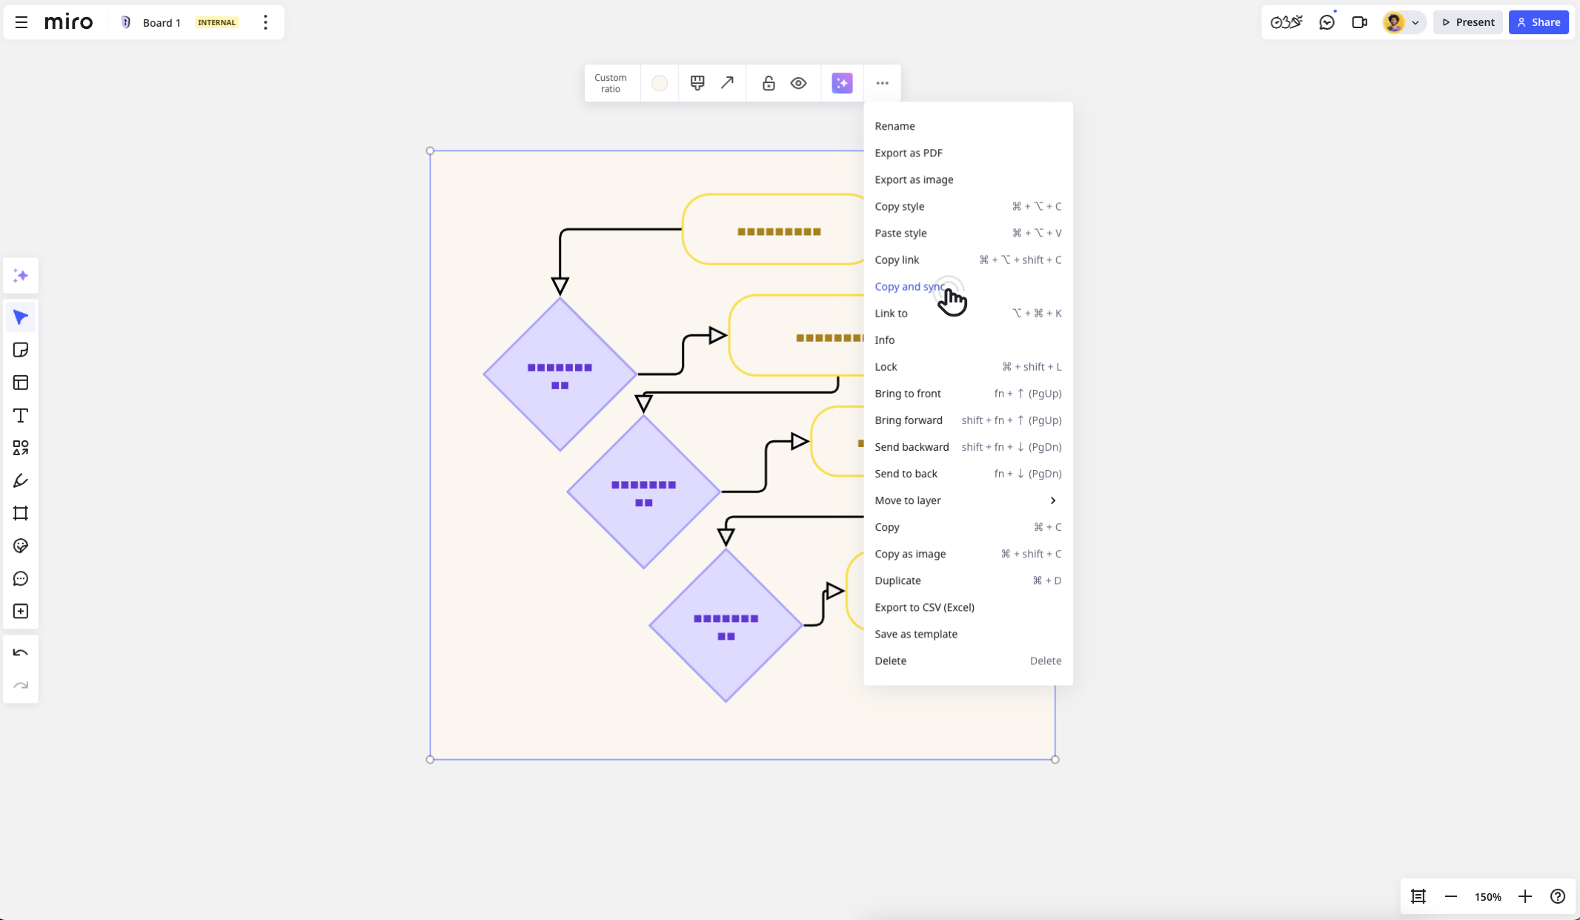
Task: Select the Frame tool
Action: (x=21, y=513)
